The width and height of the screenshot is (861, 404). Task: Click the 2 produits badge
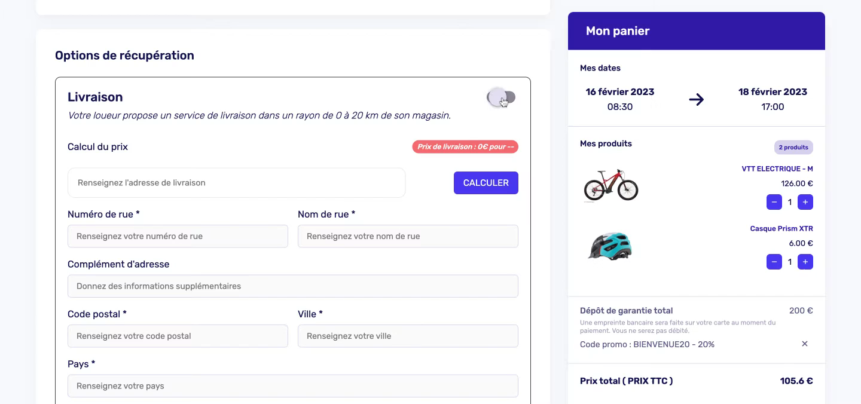[793, 147]
